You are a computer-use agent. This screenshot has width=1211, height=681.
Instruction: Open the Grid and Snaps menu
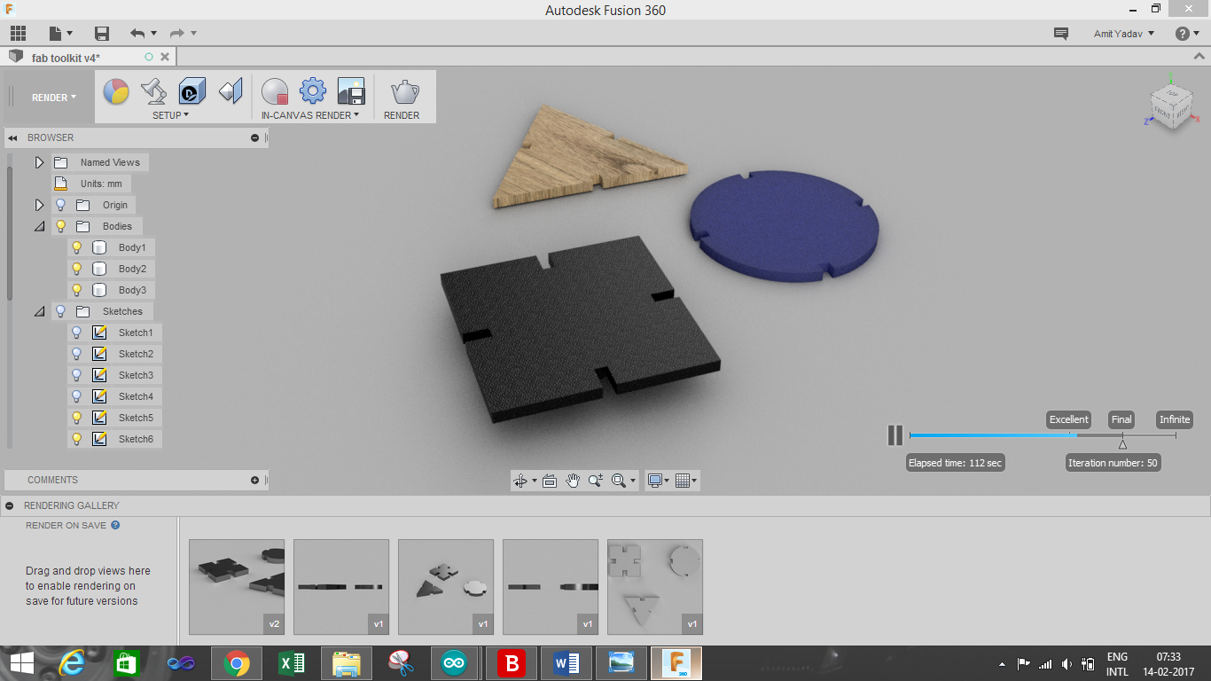[685, 481]
